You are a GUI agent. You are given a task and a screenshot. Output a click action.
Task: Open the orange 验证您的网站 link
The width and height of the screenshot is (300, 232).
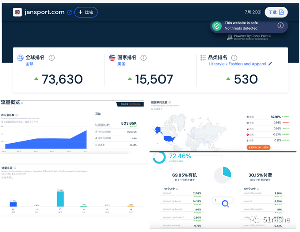point(135,104)
